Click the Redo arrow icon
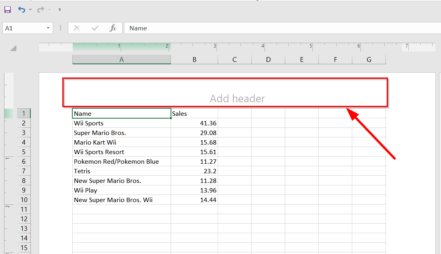441x254 pixels. (x=40, y=9)
